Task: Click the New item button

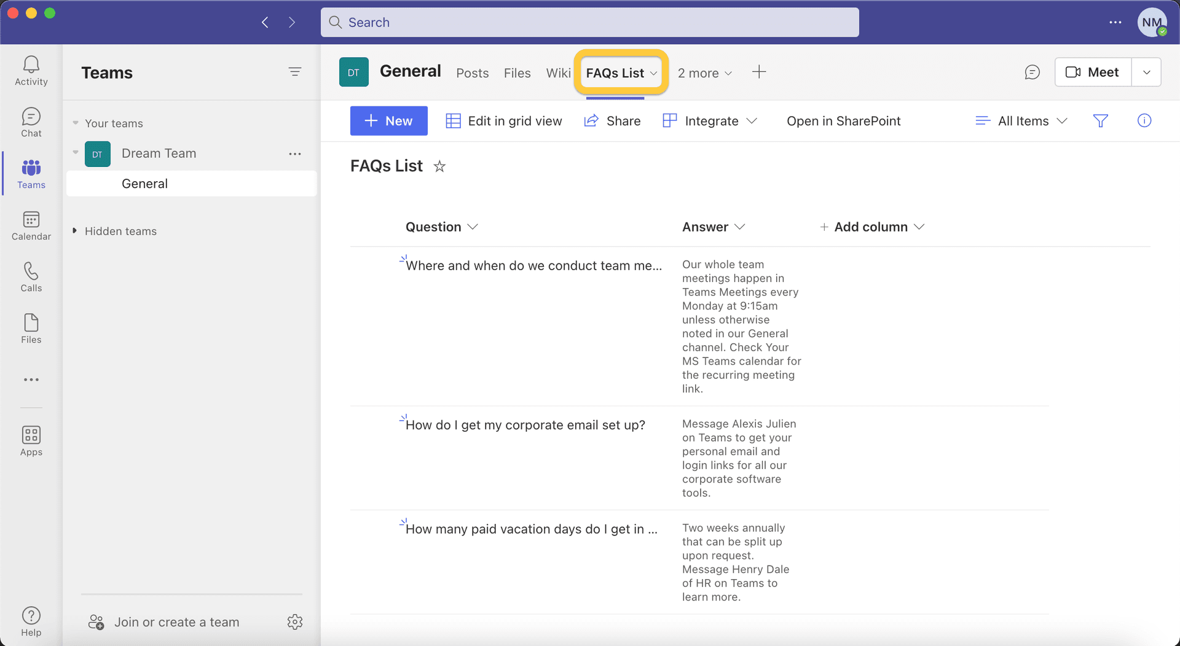Action: pos(388,121)
